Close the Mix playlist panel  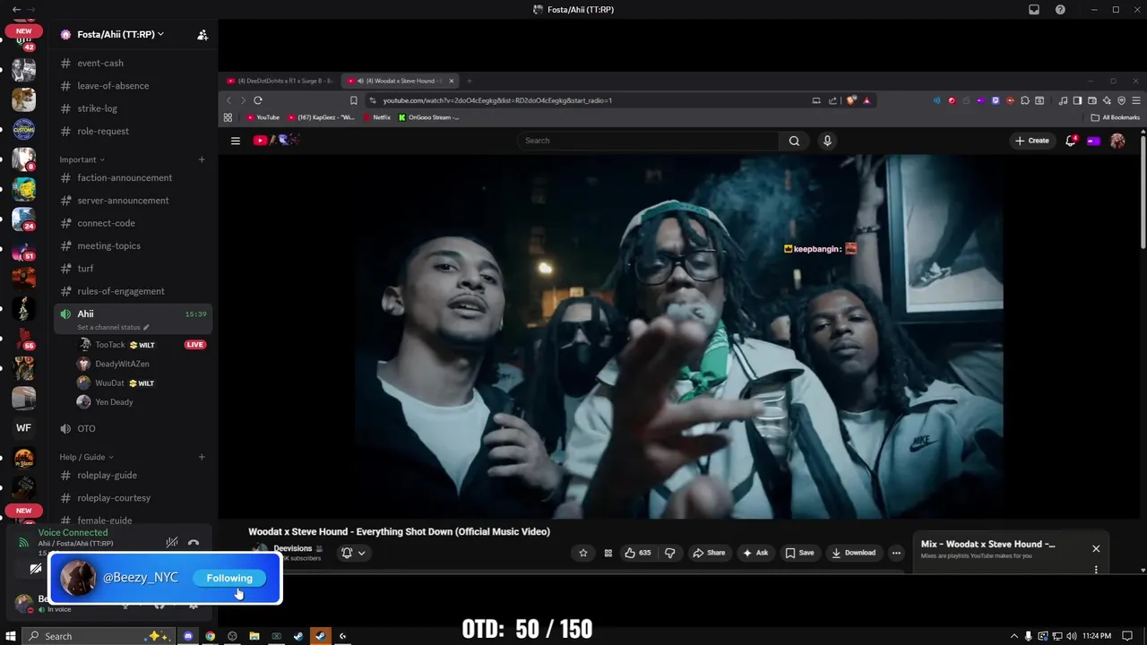(x=1096, y=548)
